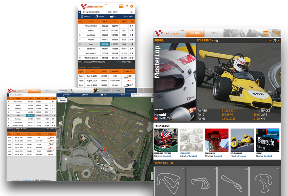Screen dimensions: 288x196
Task: Open Rolf Biland friend thumbnail
Action: [242, 140]
